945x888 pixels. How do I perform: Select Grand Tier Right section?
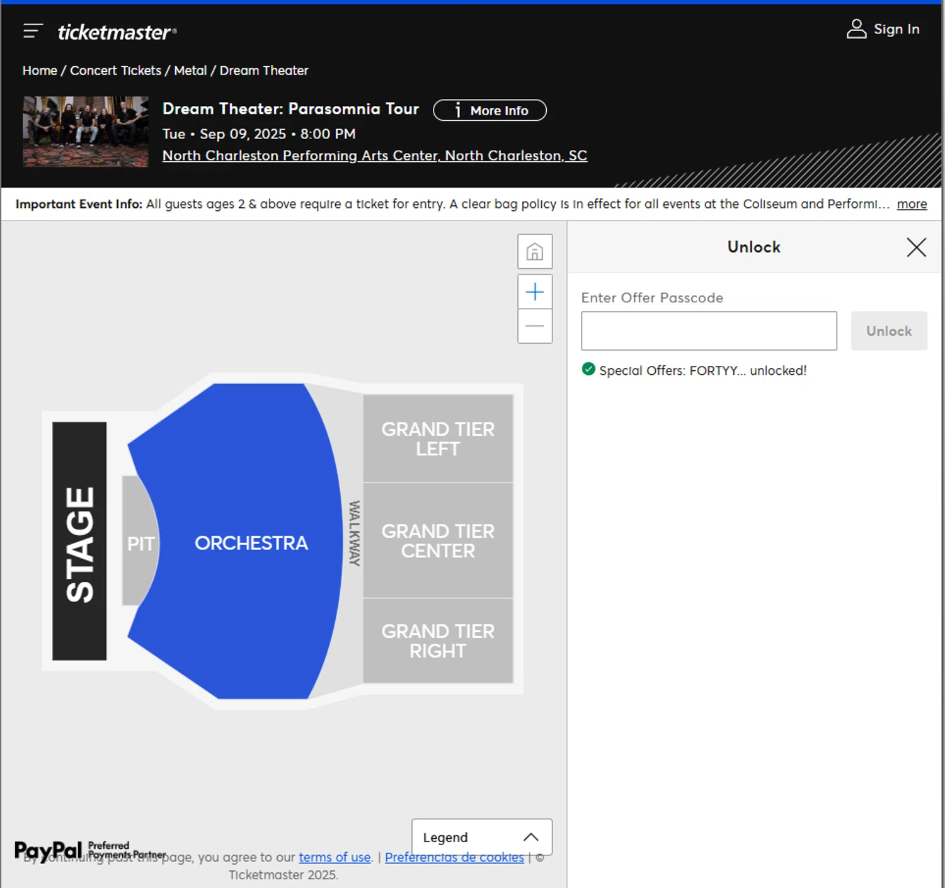pos(438,640)
